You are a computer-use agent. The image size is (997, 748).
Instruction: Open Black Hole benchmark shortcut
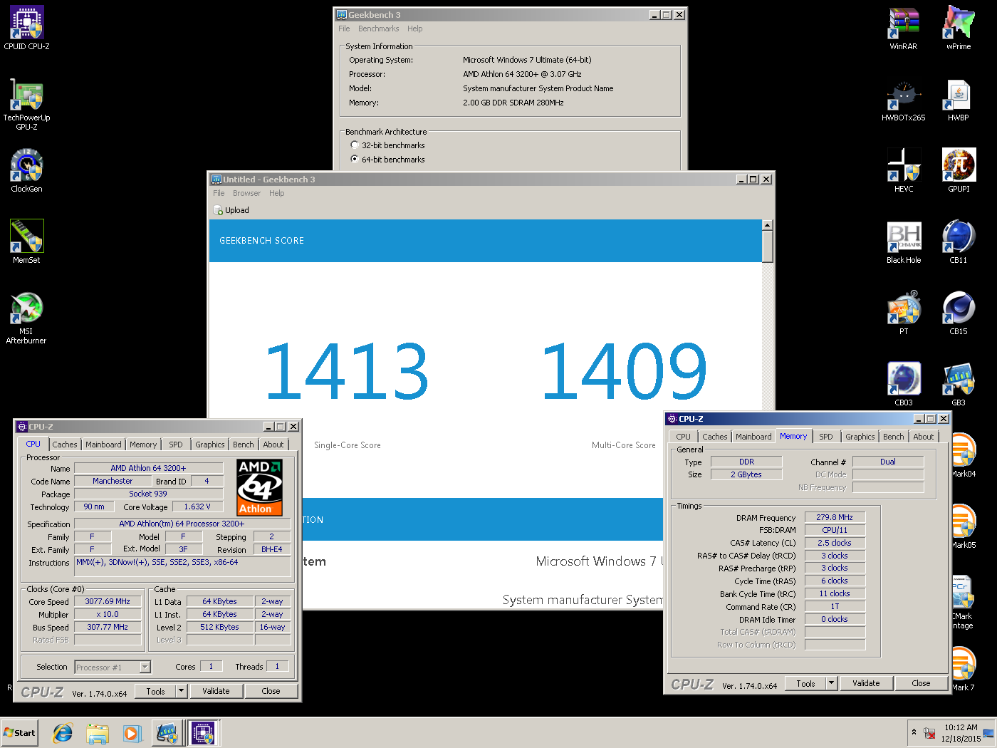904,242
